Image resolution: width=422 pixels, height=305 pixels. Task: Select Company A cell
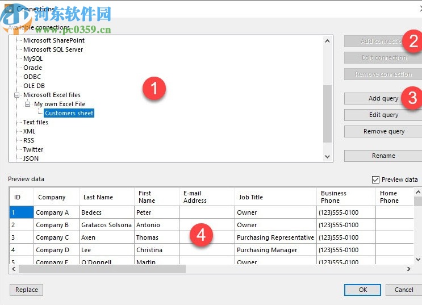57,212
